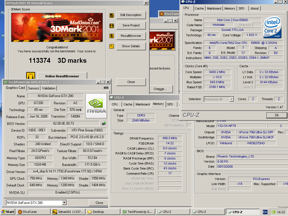Screen dimensions: 288x216
Task: Click the NVIDIA tray icon in taskbar
Action: [273, 212]
